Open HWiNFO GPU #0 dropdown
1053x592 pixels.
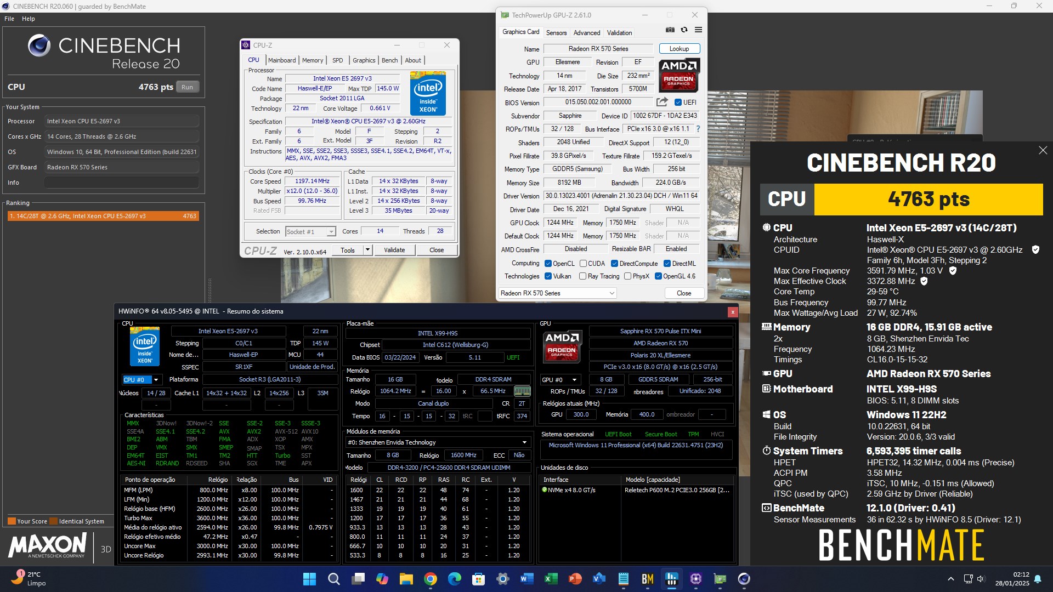(560, 379)
